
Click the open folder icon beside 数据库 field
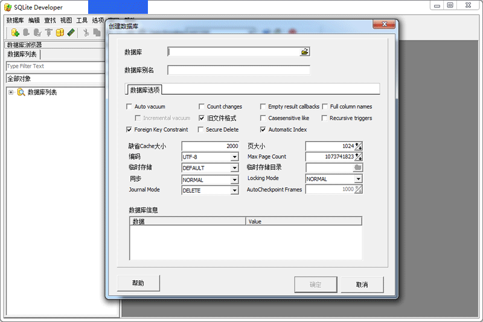coord(305,52)
